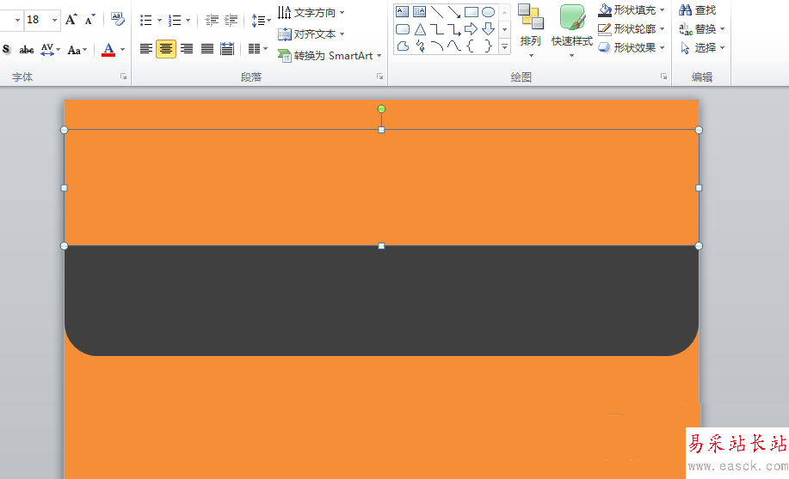Click 替换 to replace text

click(701, 28)
